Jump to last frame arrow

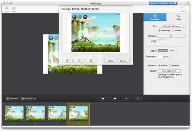tap(138, 99)
